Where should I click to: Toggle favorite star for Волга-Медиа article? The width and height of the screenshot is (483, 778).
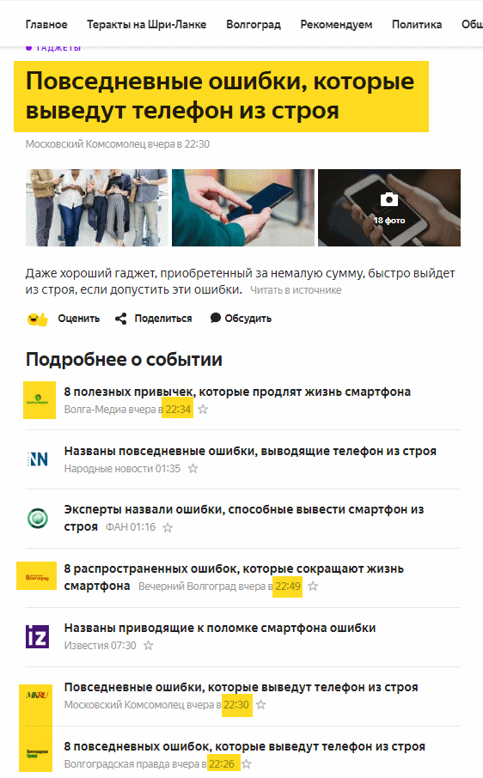pyautogui.click(x=203, y=410)
